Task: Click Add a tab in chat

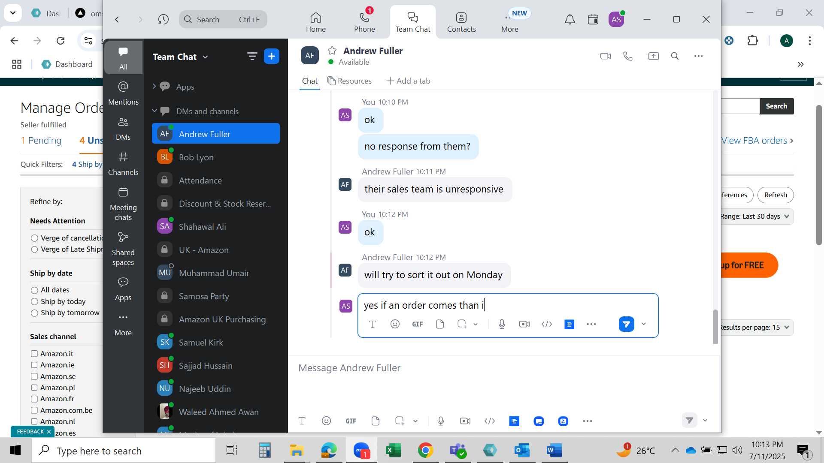Action: click(408, 81)
